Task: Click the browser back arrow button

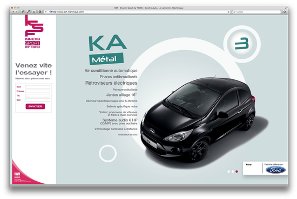Action: [x=13, y=12]
